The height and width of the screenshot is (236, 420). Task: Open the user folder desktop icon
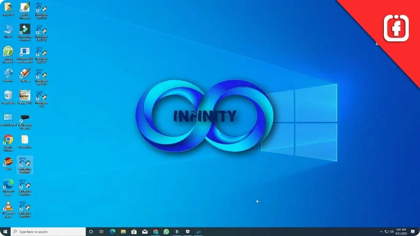9,10
